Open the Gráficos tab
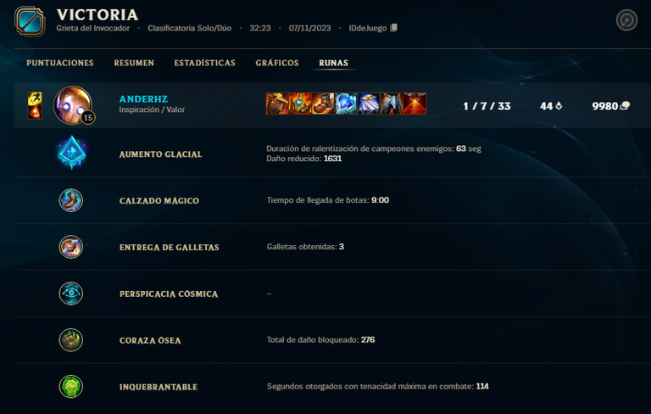Image resolution: width=651 pixels, height=414 pixels. click(x=277, y=63)
